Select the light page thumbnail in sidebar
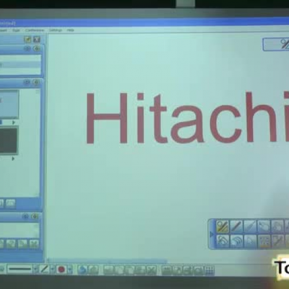The width and height of the screenshot is (289, 289). pos(9,104)
